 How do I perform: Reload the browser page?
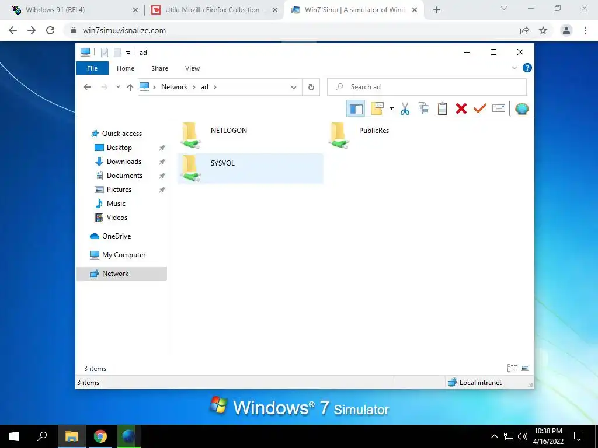point(50,30)
